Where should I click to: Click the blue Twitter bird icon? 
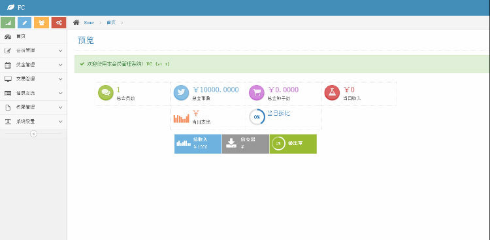[181, 93]
